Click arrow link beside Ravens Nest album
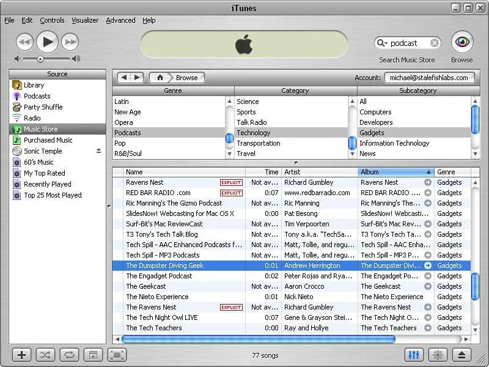 pyautogui.click(x=427, y=182)
